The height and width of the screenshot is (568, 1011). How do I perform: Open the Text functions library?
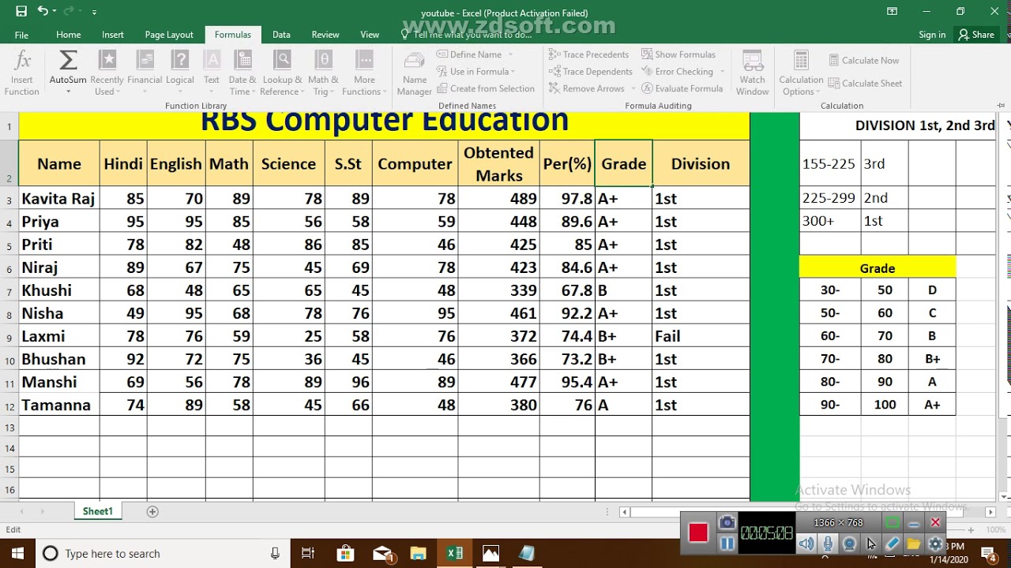point(212,73)
